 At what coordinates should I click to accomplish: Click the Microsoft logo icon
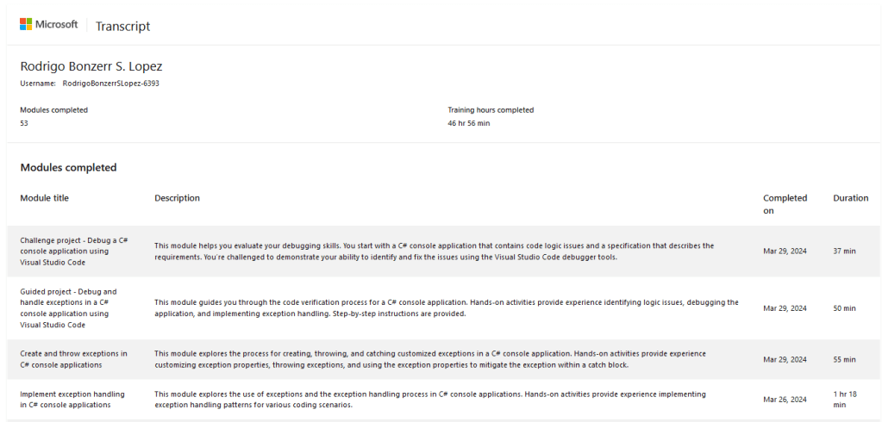tap(27, 25)
